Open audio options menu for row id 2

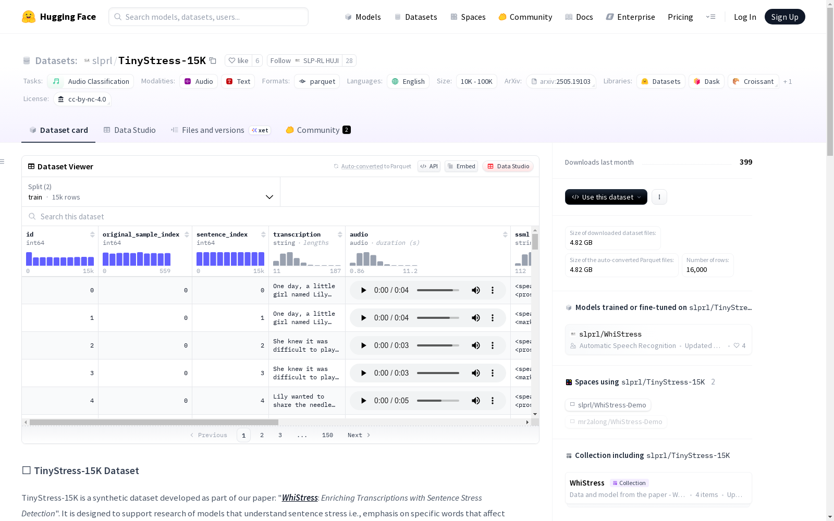[493, 345]
